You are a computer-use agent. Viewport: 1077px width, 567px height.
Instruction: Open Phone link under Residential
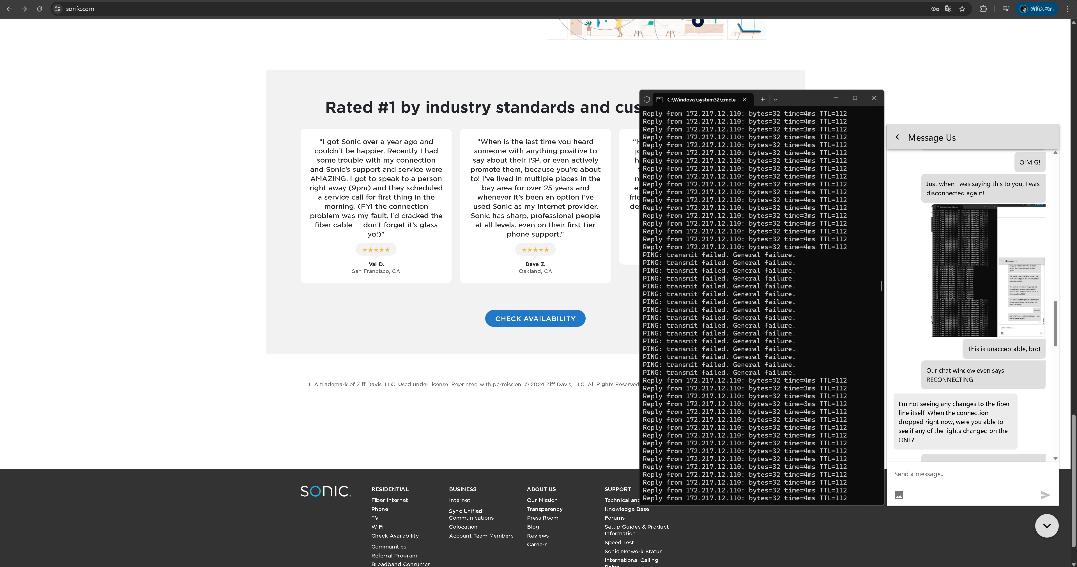[380, 509]
